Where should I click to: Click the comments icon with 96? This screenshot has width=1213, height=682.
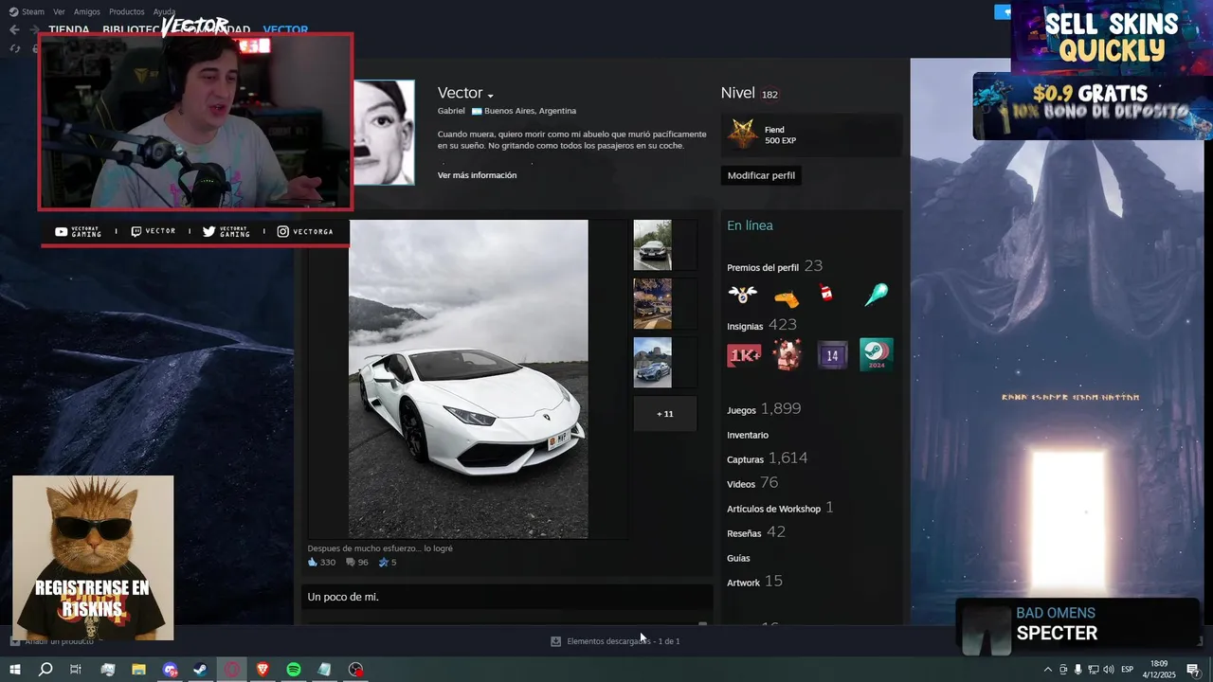pos(351,563)
